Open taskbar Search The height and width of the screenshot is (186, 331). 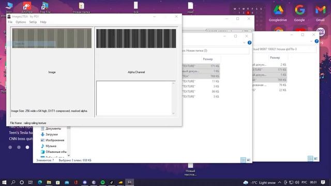coord(13,182)
